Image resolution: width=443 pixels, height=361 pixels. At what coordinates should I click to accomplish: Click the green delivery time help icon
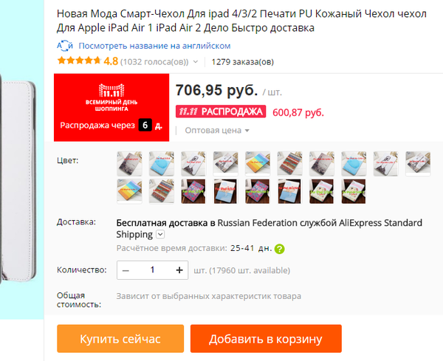click(x=279, y=249)
